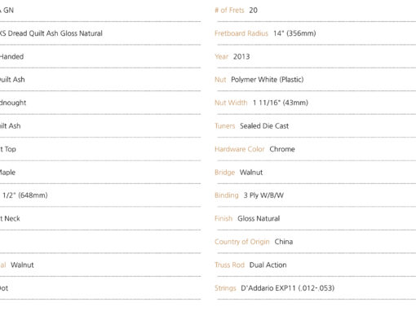Image resolution: width=416 pixels, height=311 pixels.
Task: Click the 'Polymer White (Plastic)' nut value
Action: click(x=268, y=80)
